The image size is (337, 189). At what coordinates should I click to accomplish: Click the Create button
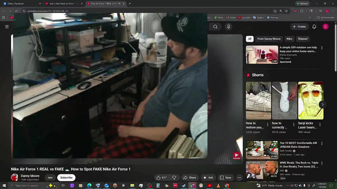click(299, 27)
